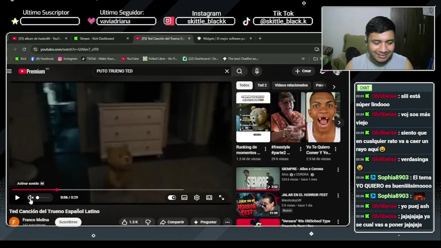Reload the page with refresh icon
The height and width of the screenshot is (248, 441).
24,49
